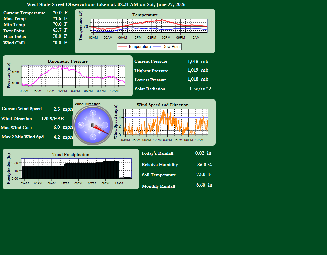Click the West State Street Observations heading

(106, 4)
